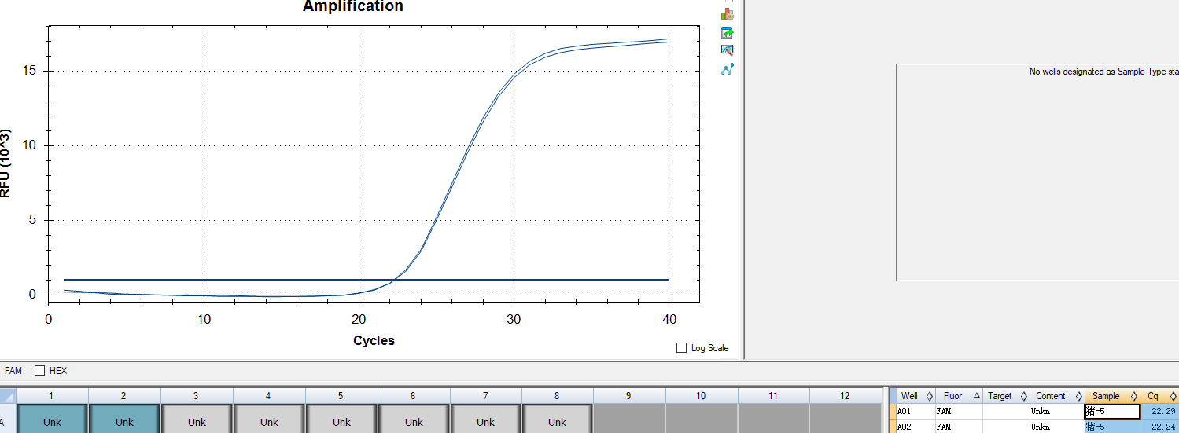
Task: Click the A01 well cell in table
Action: [916, 411]
